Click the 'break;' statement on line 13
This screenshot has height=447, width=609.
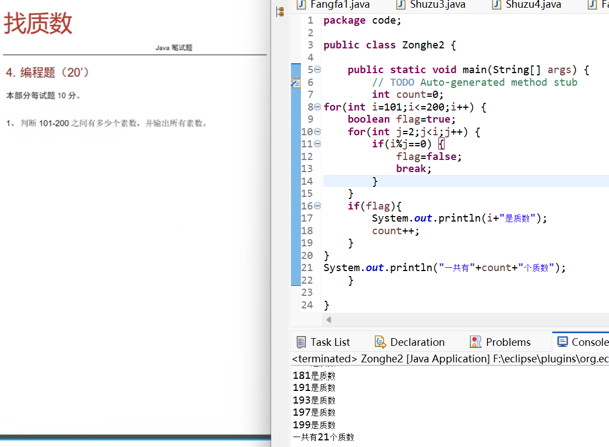[x=414, y=168]
